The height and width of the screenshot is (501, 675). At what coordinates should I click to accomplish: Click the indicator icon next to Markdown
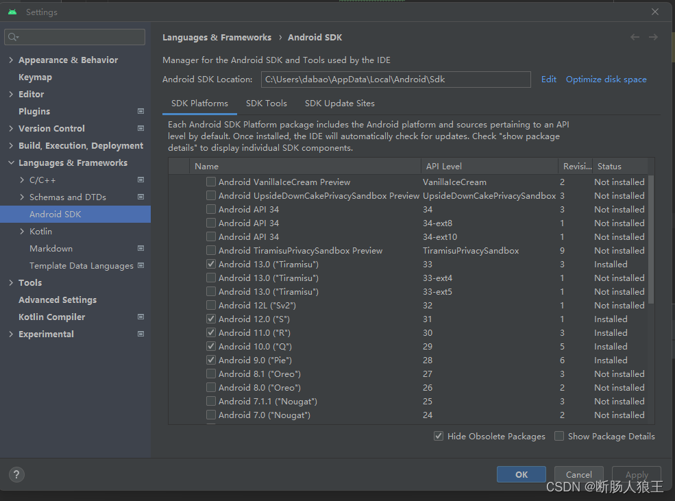(140, 248)
